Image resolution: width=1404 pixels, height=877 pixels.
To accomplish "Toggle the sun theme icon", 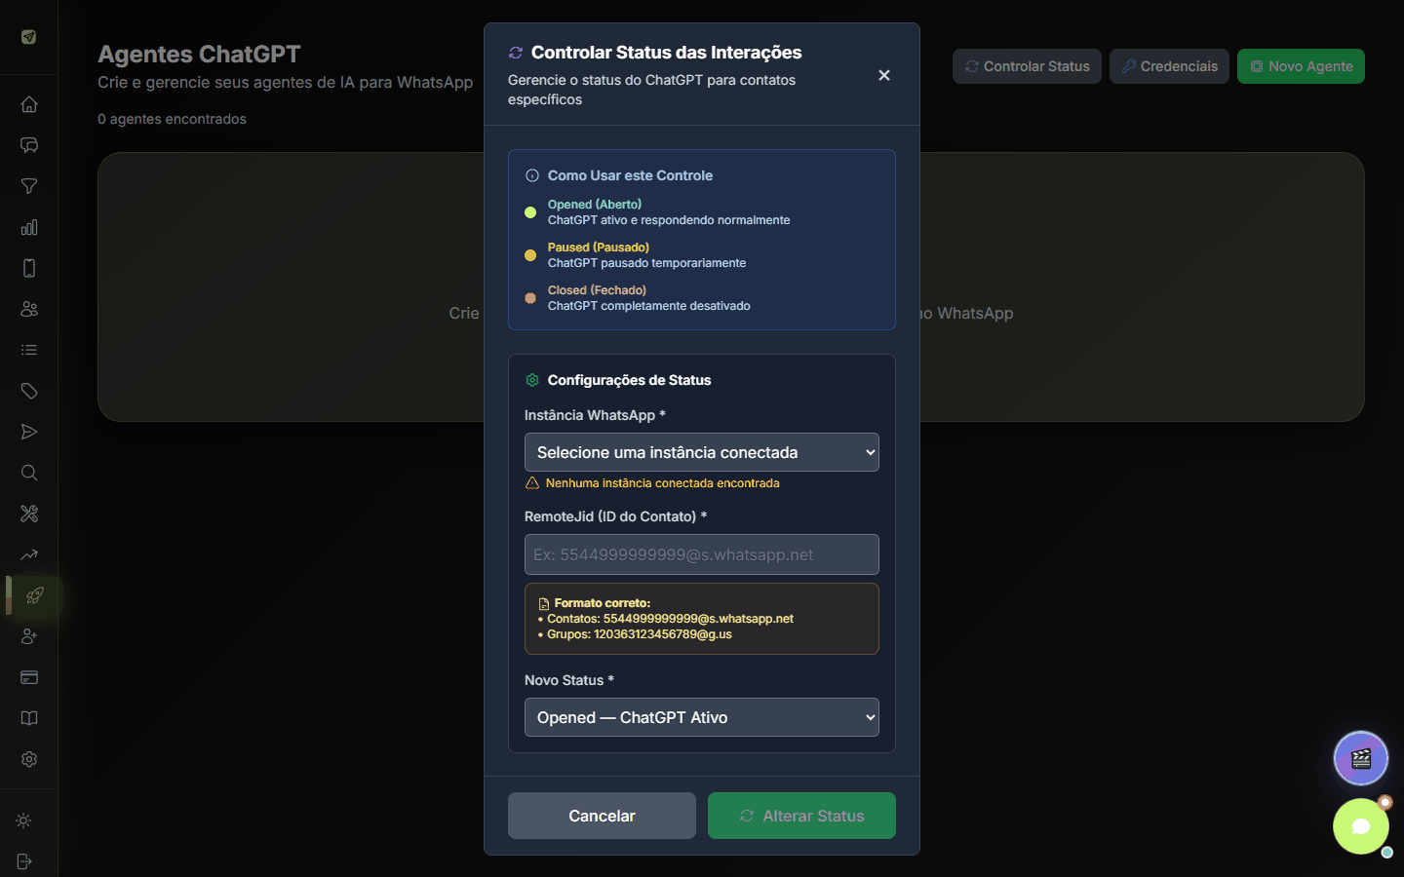I will (x=24, y=820).
